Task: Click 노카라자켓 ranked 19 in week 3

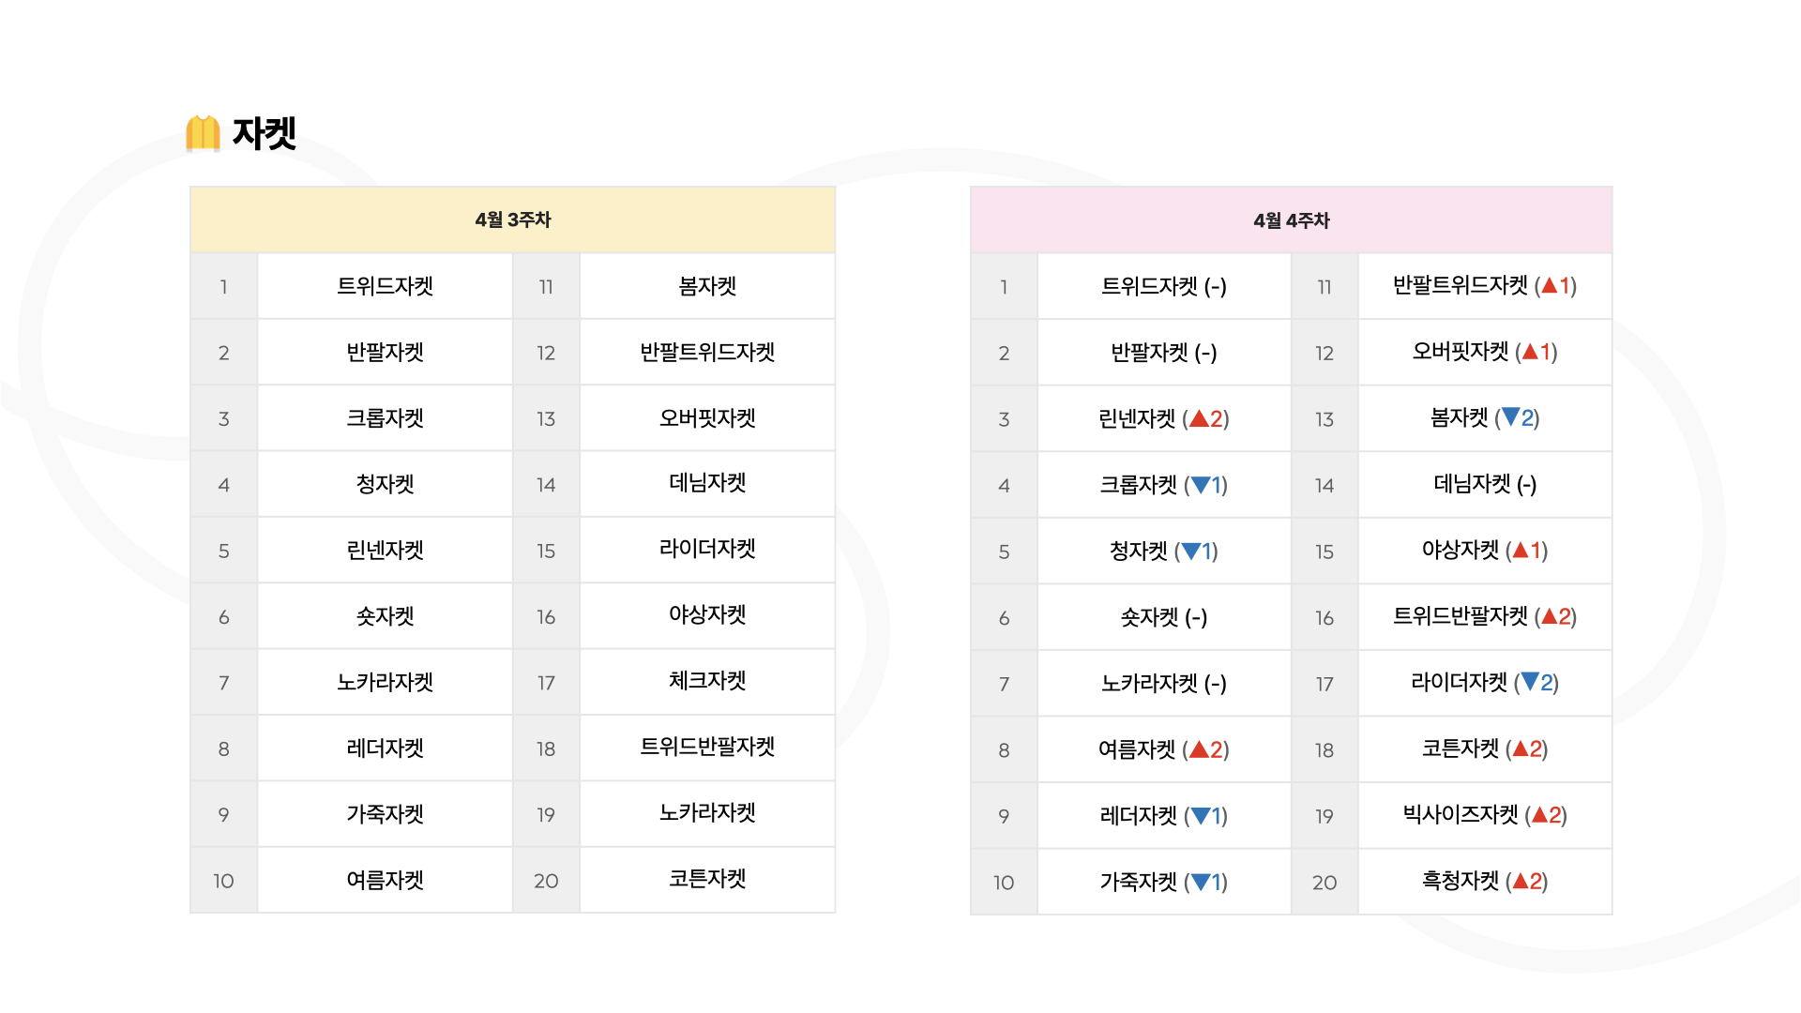Action: point(707,813)
